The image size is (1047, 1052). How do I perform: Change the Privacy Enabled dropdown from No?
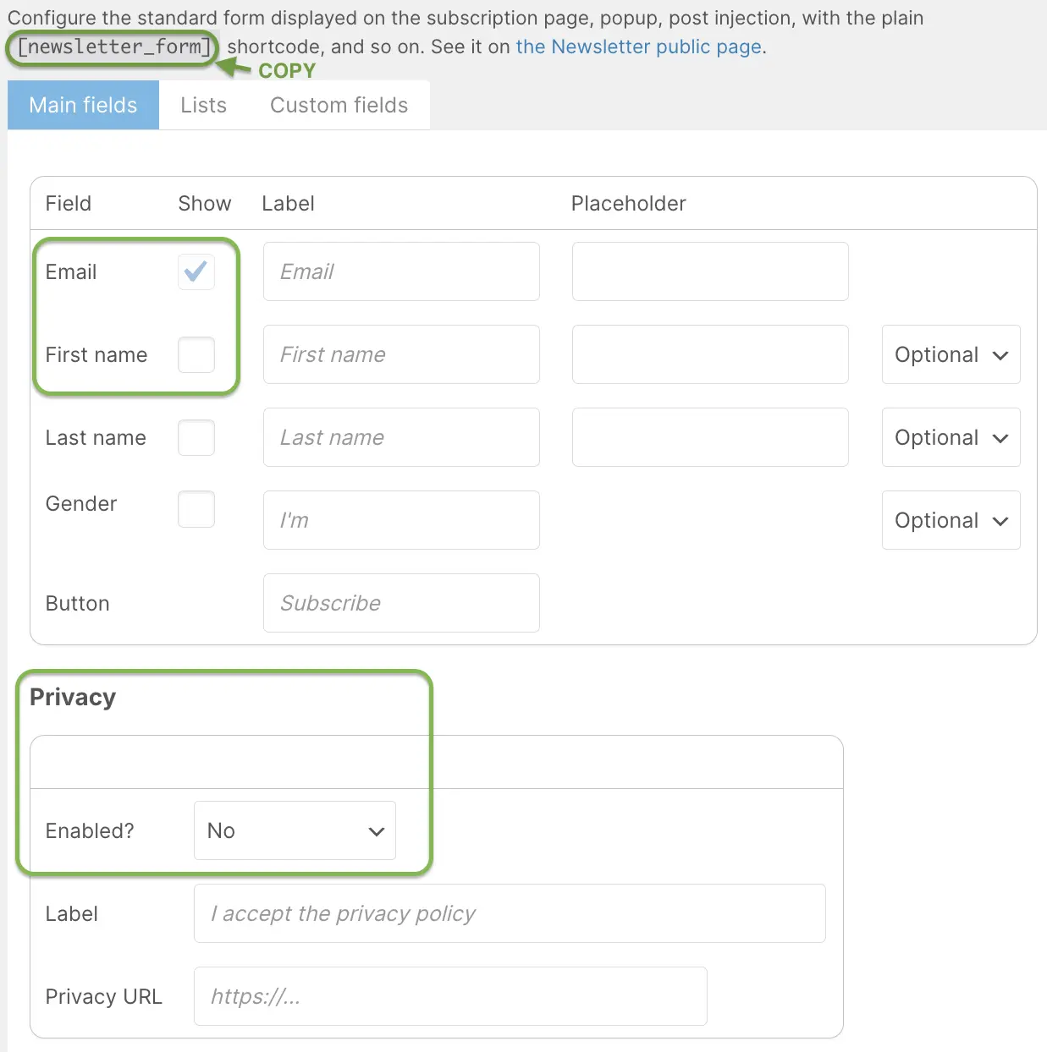[295, 830]
